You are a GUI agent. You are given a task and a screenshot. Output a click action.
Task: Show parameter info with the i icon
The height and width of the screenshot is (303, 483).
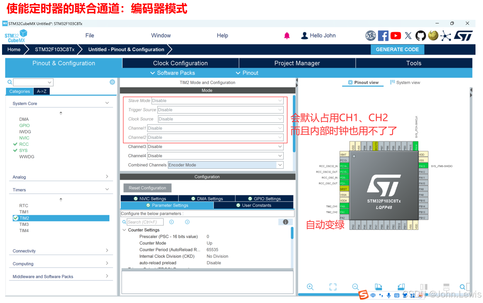coord(286,222)
